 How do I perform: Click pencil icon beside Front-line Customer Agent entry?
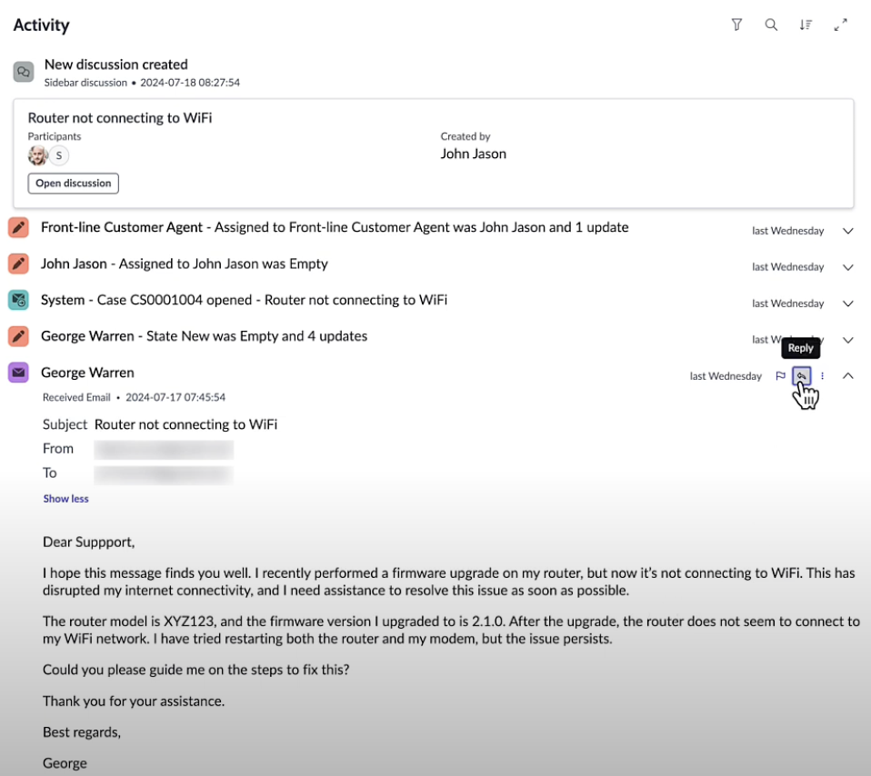(x=18, y=228)
